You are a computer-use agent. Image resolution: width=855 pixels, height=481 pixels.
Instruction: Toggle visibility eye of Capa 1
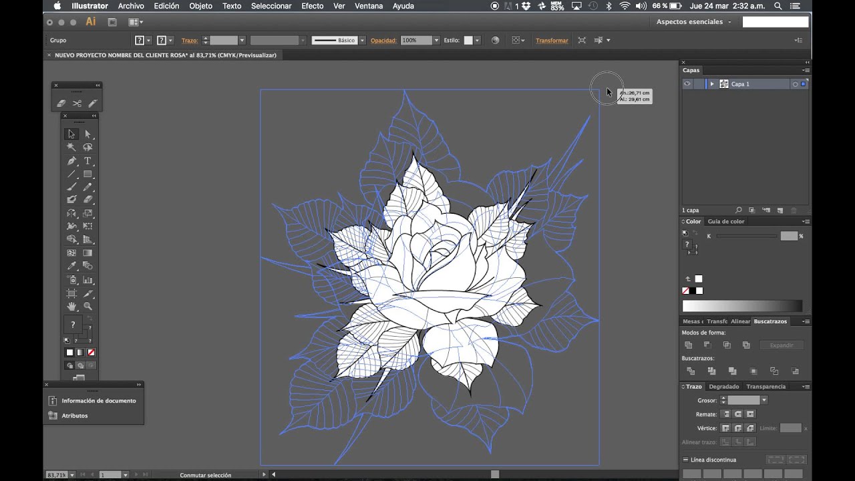(687, 84)
